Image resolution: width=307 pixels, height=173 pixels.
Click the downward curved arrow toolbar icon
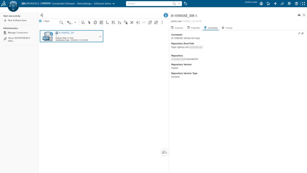[89, 22]
